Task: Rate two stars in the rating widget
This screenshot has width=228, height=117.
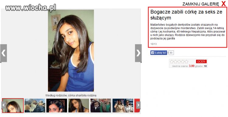Action: (175, 62)
